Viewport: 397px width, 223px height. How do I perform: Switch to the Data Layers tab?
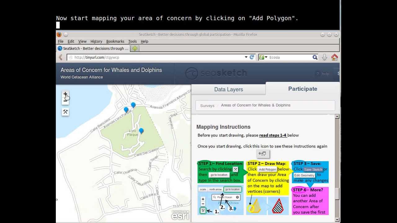click(x=229, y=90)
